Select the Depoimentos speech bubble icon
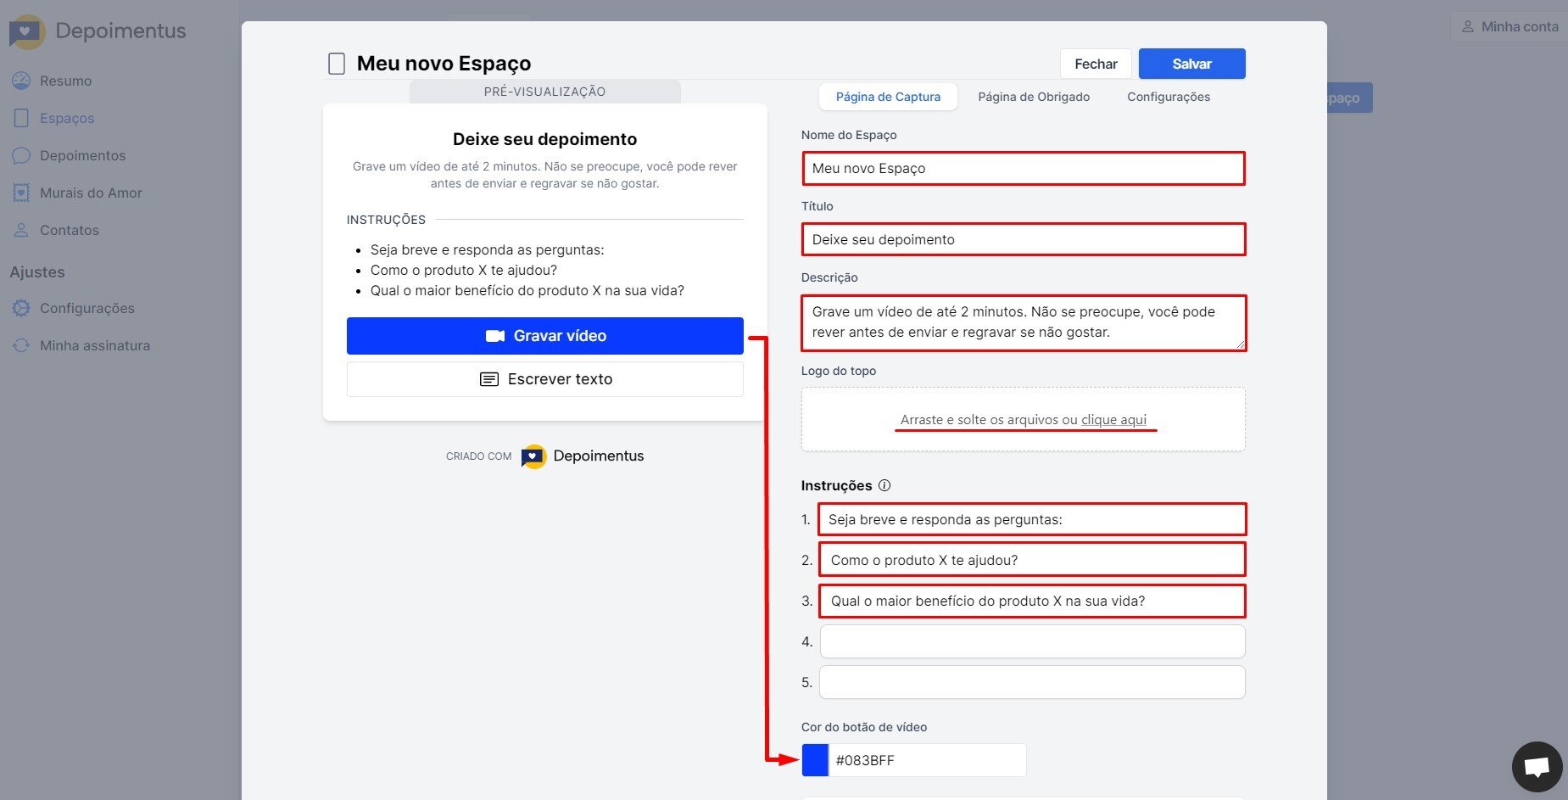Viewport: 1568px width, 800px height. [x=21, y=155]
